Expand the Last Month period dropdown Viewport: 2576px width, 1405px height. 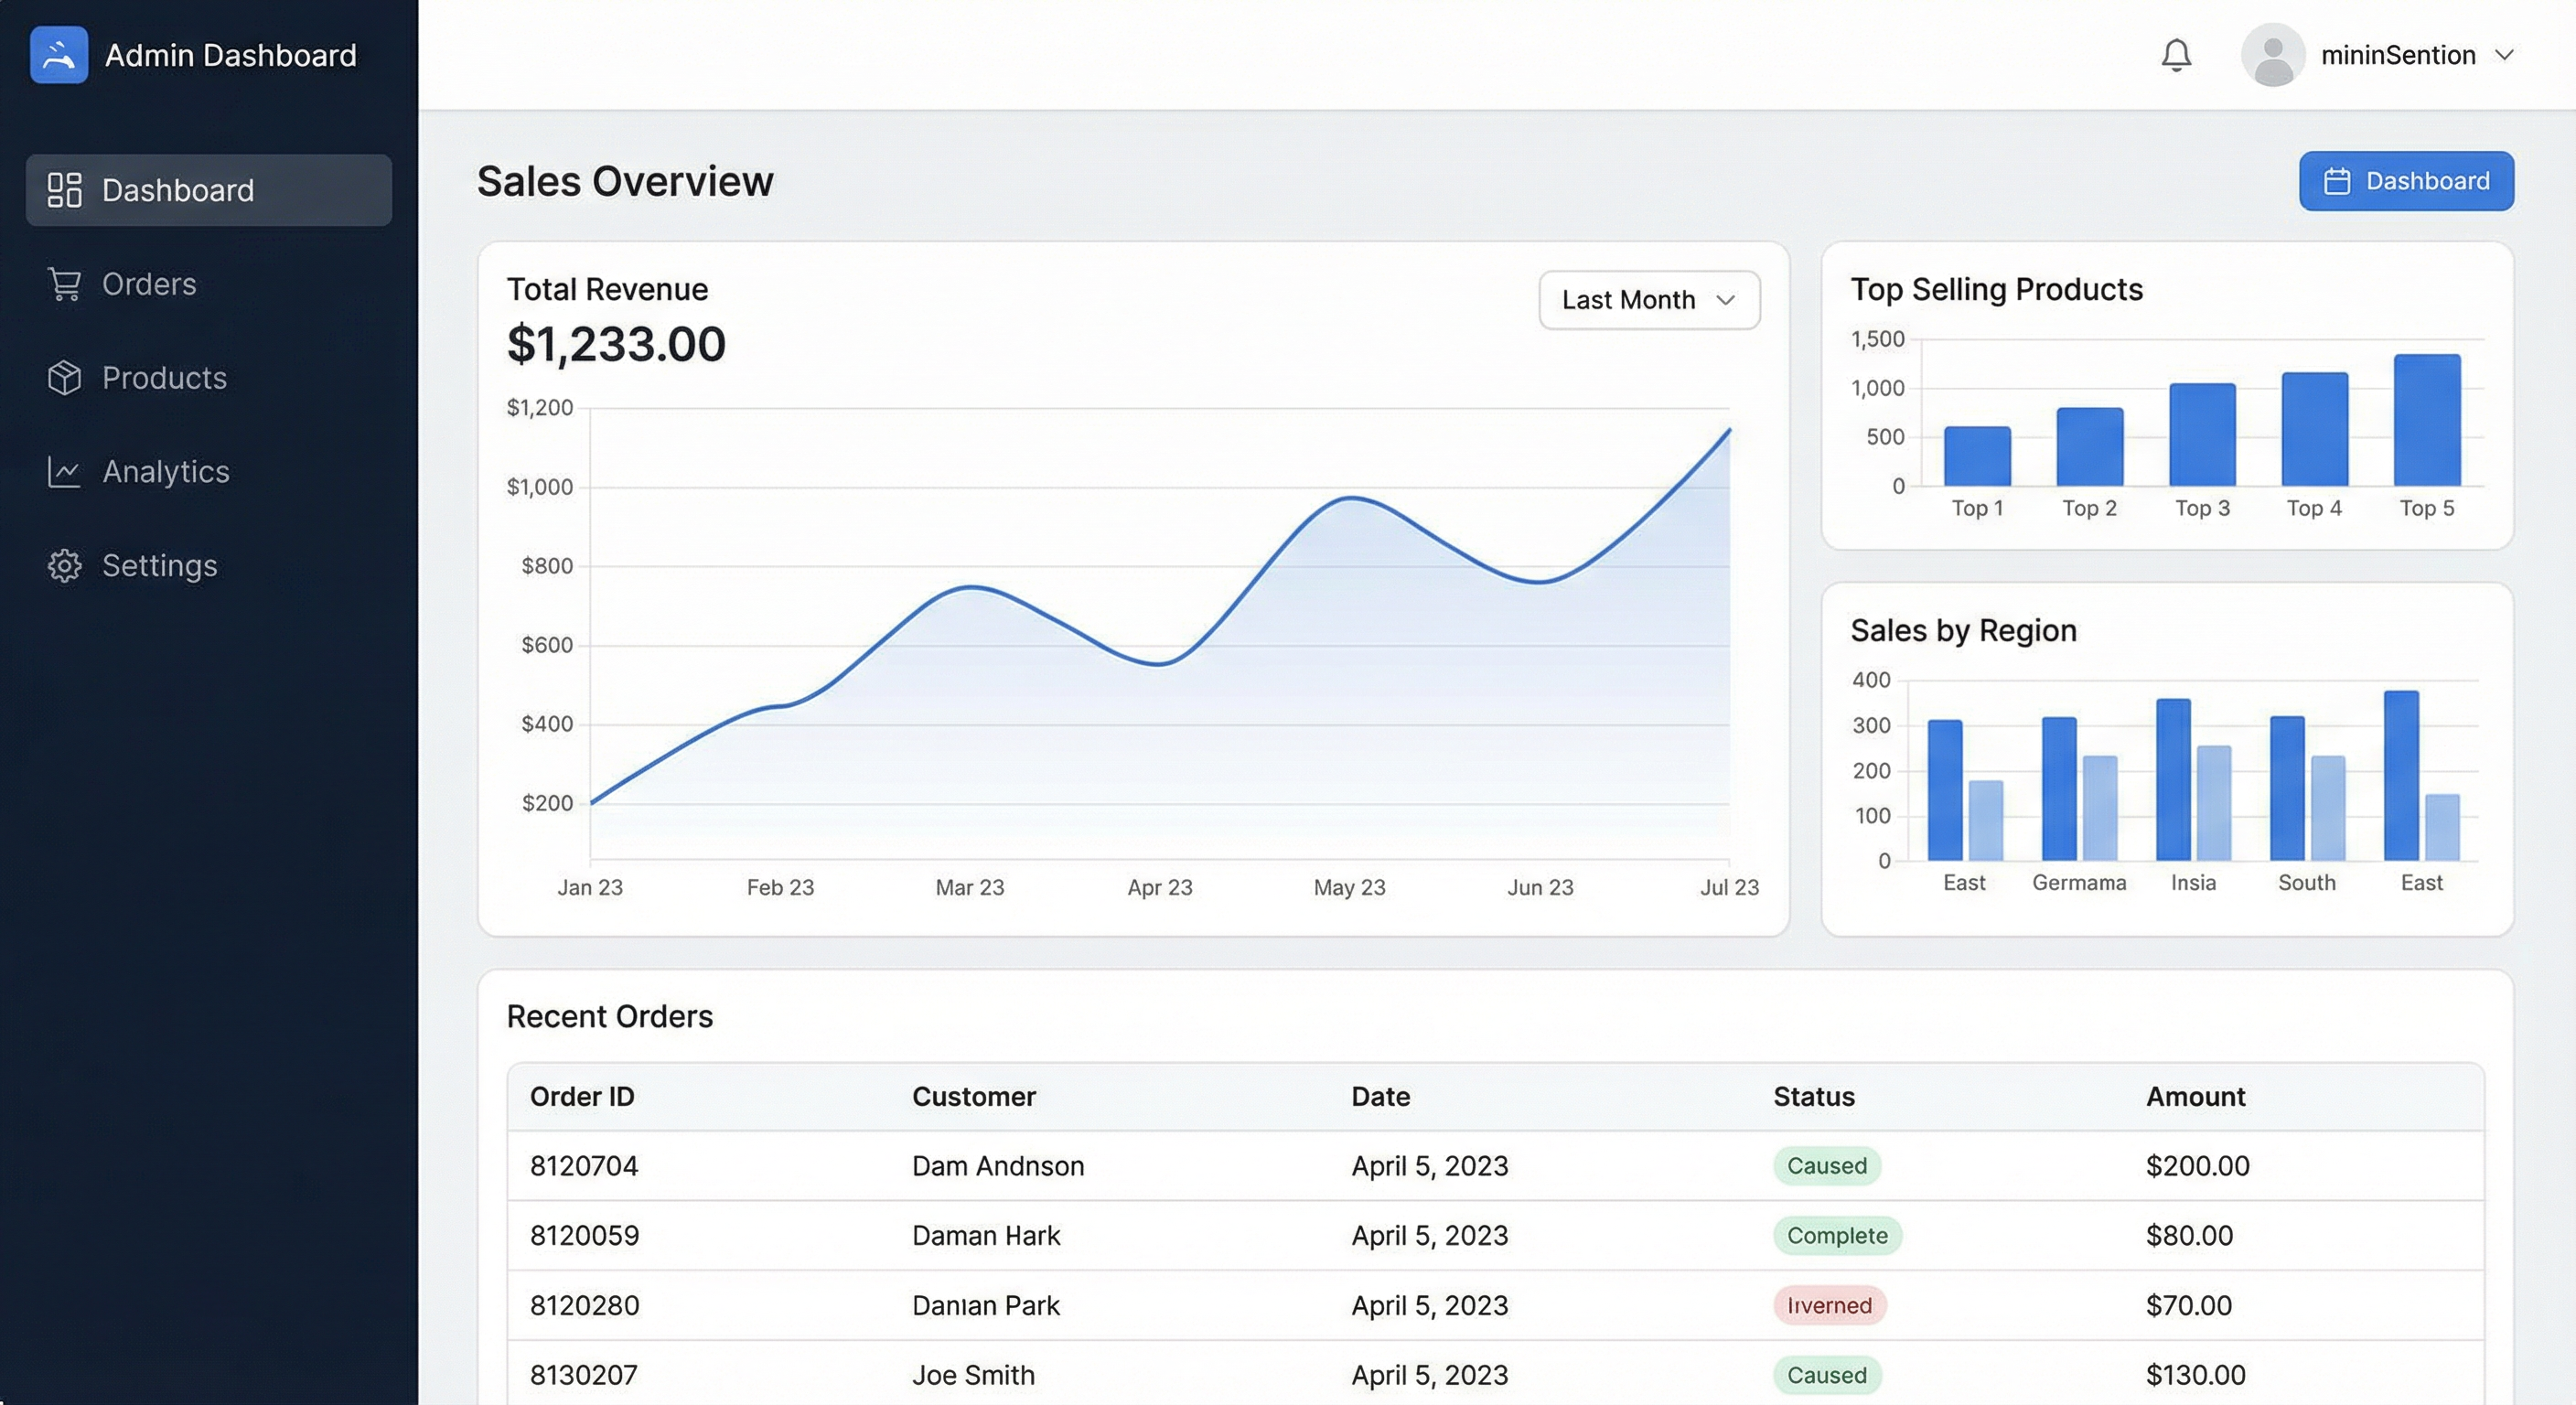point(1648,300)
